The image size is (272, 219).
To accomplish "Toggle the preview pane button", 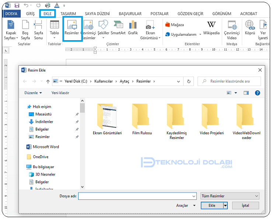I will click(246, 93).
